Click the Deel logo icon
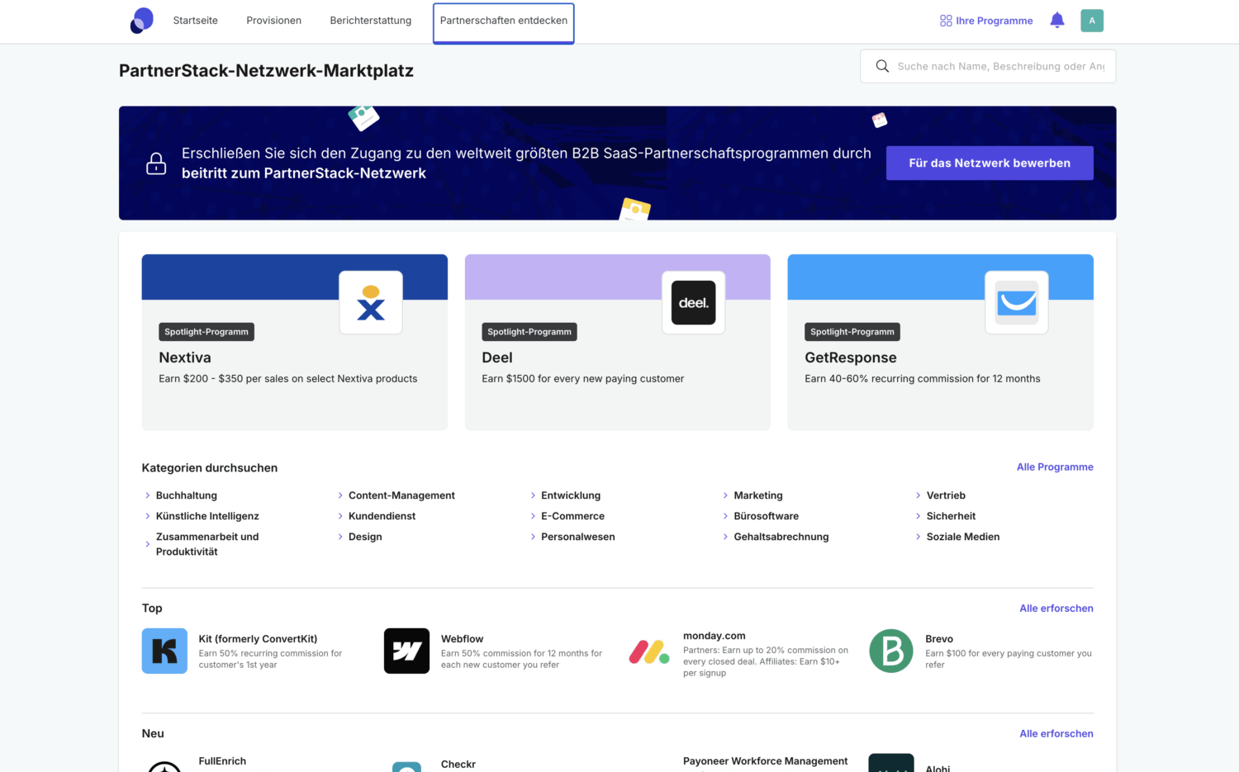 point(694,303)
